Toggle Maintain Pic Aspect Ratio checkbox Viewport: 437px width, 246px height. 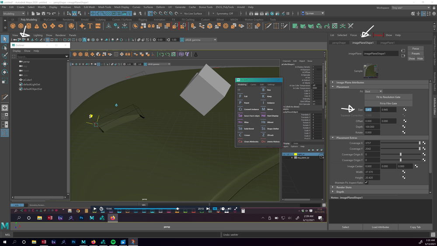(366, 183)
